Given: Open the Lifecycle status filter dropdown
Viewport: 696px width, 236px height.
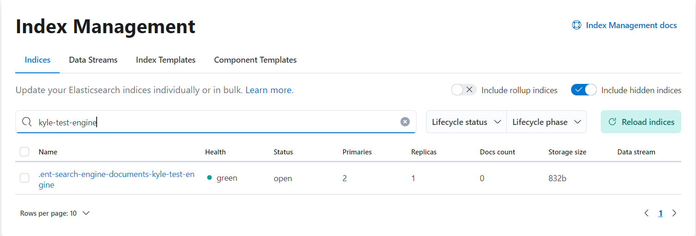Looking at the screenshot, I should click(x=466, y=122).
